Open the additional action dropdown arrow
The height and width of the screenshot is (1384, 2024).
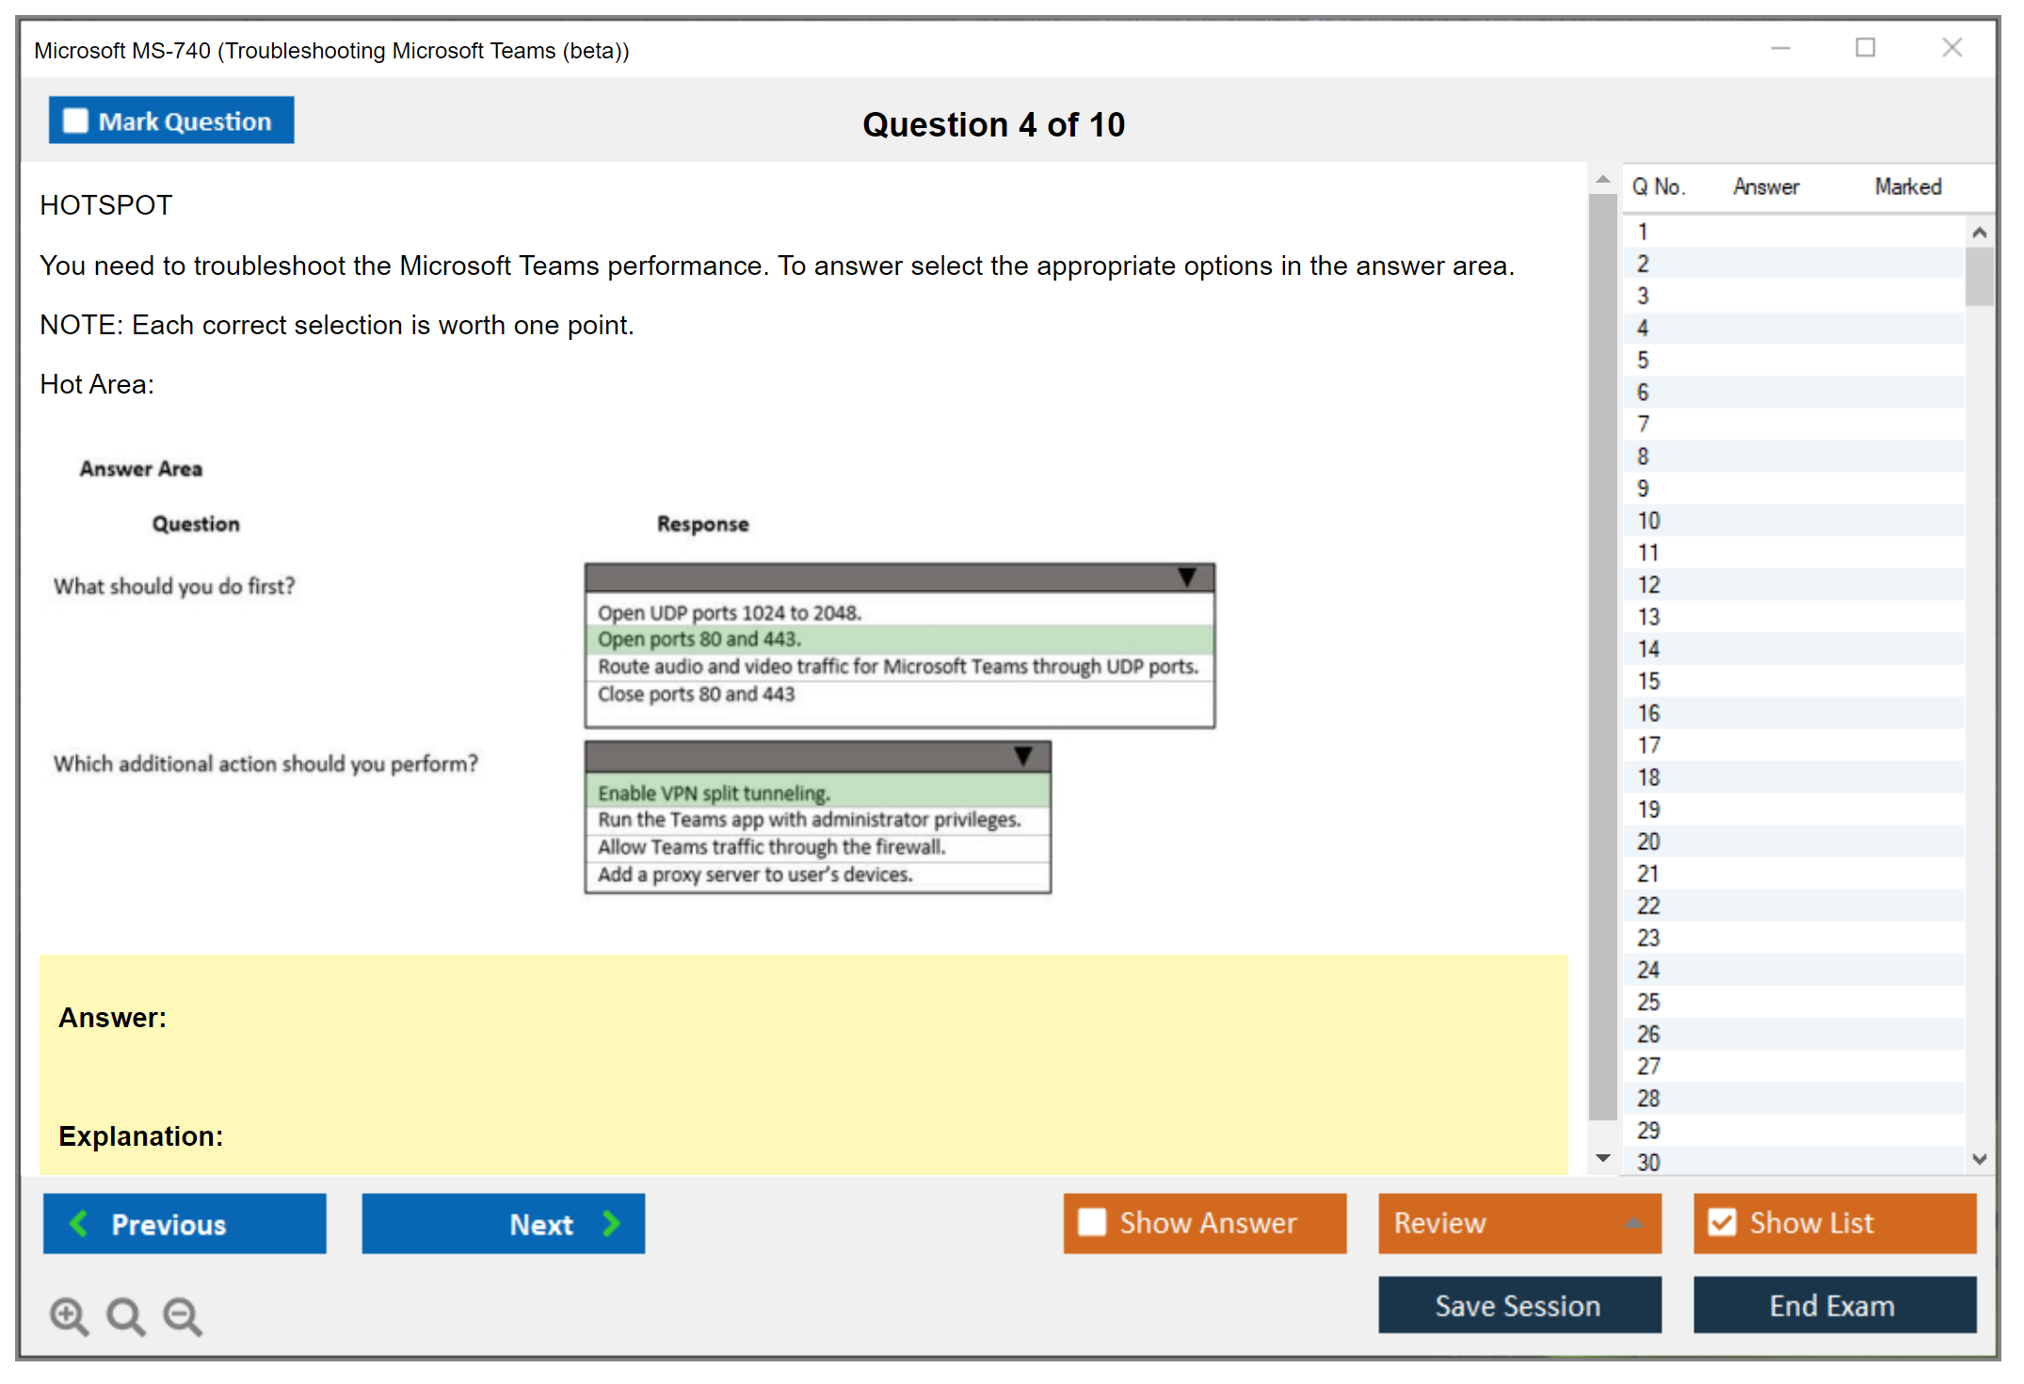click(1023, 755)
